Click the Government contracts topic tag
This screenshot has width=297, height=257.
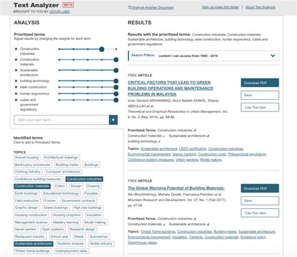tap(78, 201)
